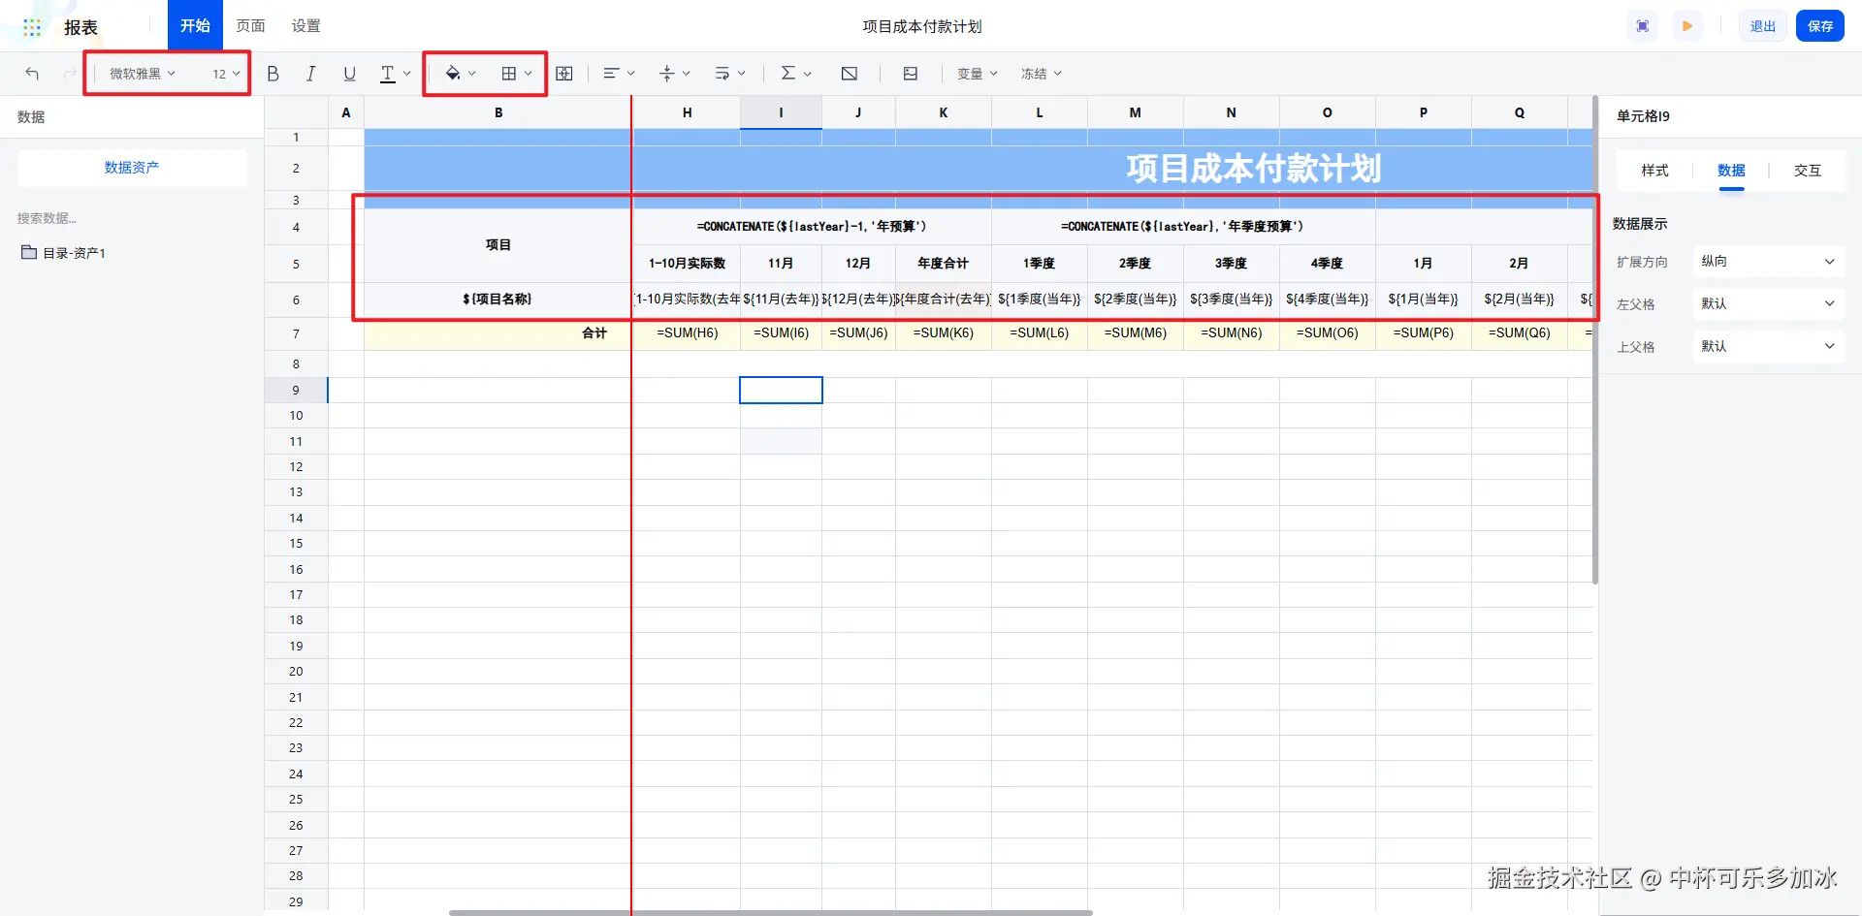Click the vertical scrollbar of the sheet
Image resolution: width=1862 pixels, height=916 pixels.
[x=1595, y=339]
